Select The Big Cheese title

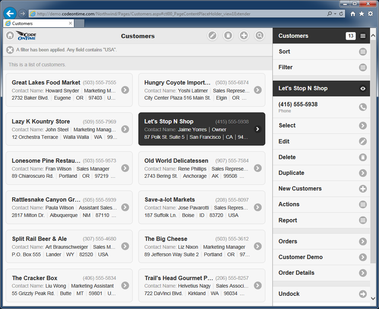[166, 239]
